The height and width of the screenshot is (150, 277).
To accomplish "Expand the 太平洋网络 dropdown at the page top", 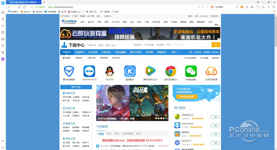I will pyautogui.click(x=65, y=16).
